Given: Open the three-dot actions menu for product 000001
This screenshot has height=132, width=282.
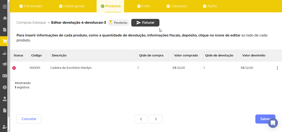Looking at the screenshot, I should (277, 68).
